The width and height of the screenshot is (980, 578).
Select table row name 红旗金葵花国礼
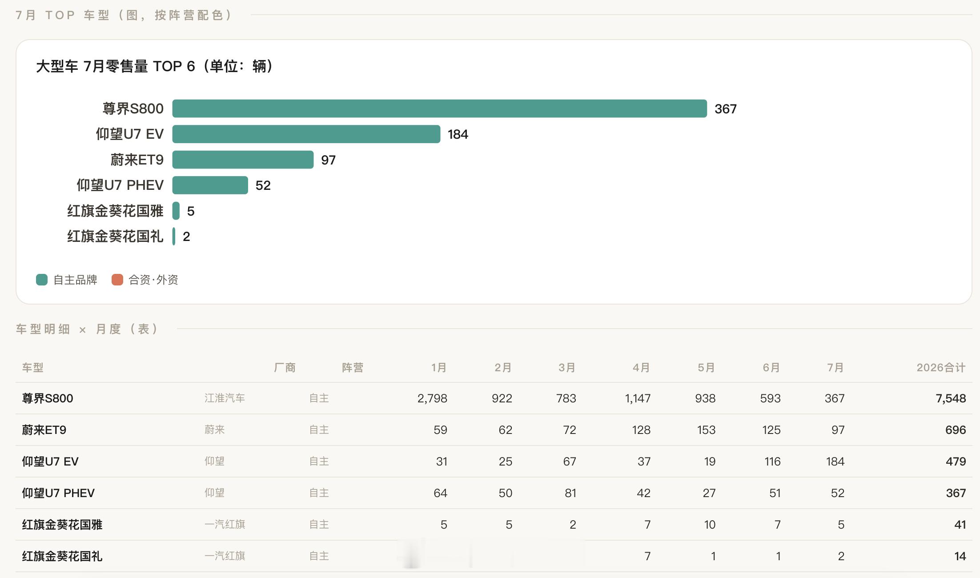tap(62, 556)
